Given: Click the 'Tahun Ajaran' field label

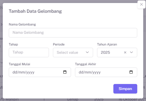Looking at the screenshot, I should coord(107,44).
